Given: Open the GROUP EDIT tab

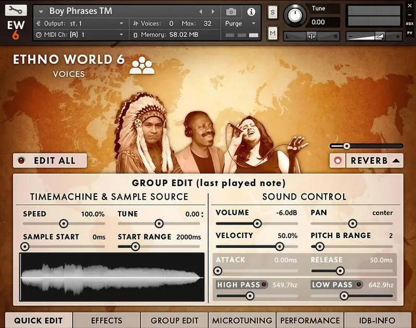Looking at the screenshot, I should [x=175, y=320].
